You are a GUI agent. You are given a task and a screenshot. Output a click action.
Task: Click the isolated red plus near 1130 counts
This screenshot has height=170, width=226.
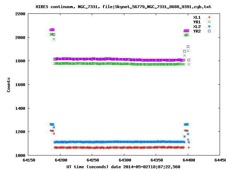pyautogui.click(x=188, y=140)
